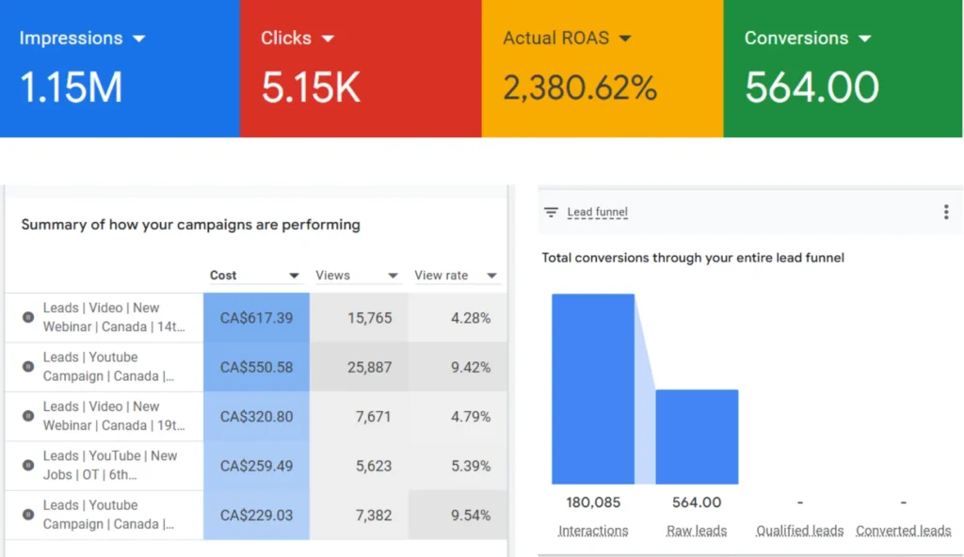Click status icon of the CA$617.39 webinar campaign
964x557 pixels.
(28, 318)
